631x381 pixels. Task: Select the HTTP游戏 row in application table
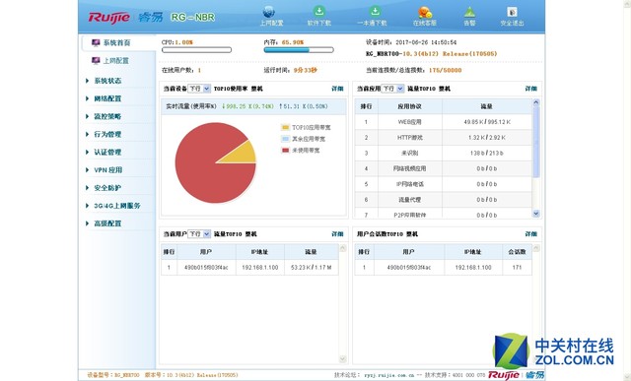coord(443,138)
